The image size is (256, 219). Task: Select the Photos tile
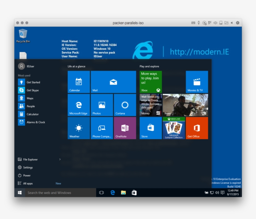[x=101, y=105]
